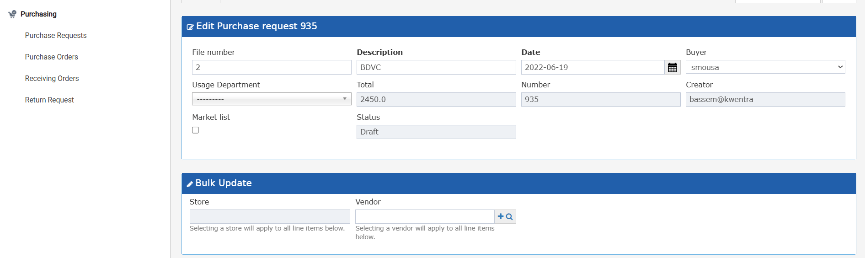Click the pencil icon beside Bulk Update
This screenshot has height=258, width=865.
(190, 184)
